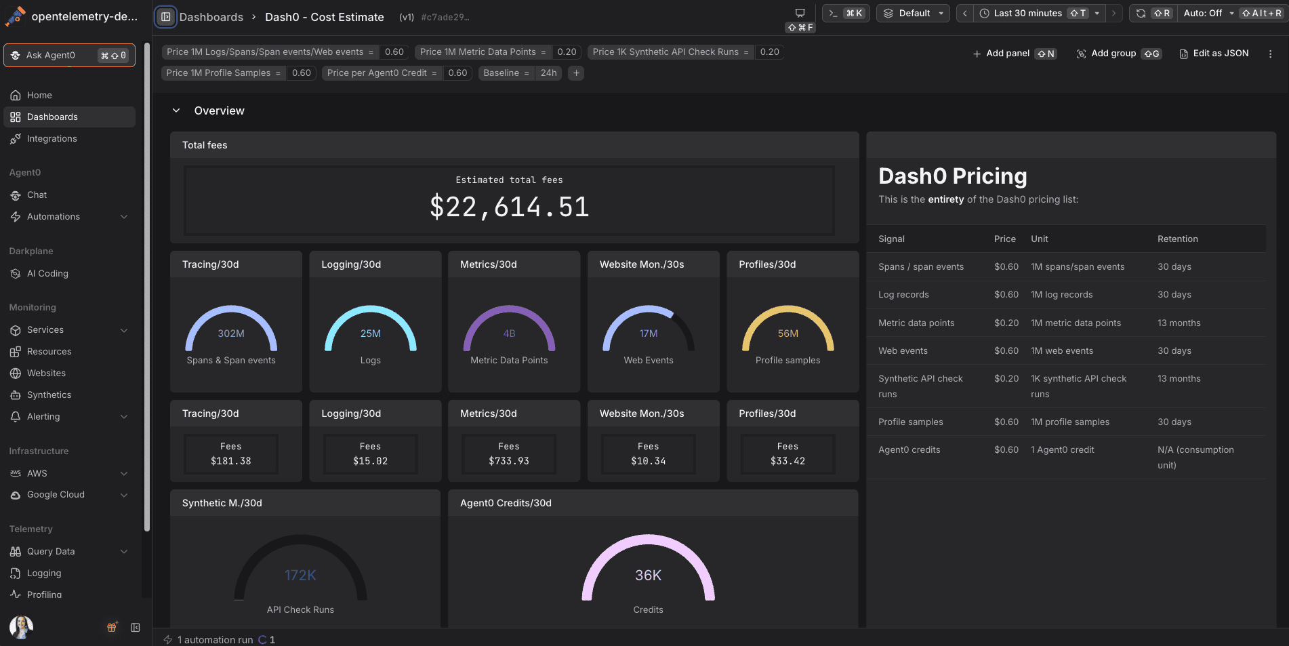1289x646 pixels.
Task: Go to previous time range arrow
Action: (x=965, y=14)
